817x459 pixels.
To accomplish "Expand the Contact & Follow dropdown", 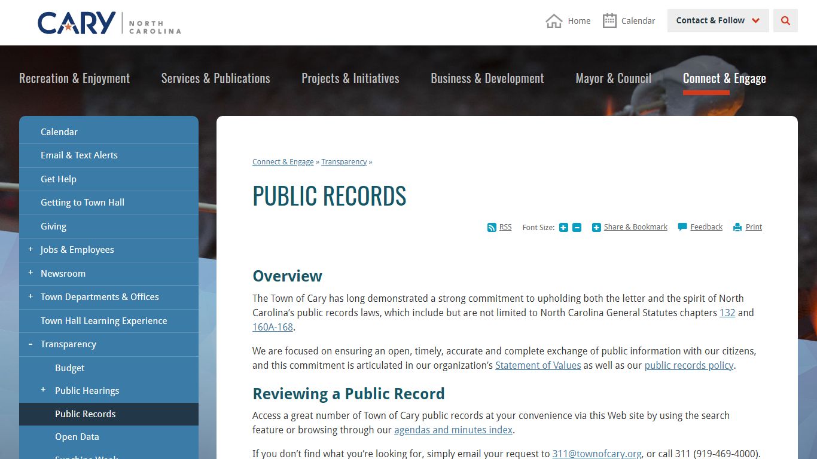I will coord(718,21).
